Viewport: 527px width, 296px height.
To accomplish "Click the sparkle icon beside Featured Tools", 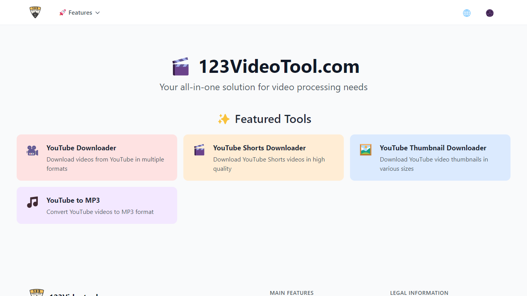I will (224, 119).
